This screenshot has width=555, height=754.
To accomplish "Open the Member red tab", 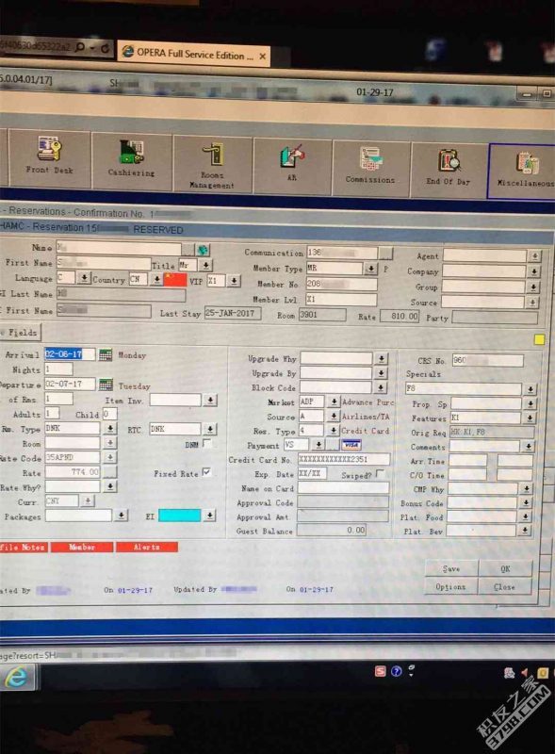I will [x=82, y=547].
